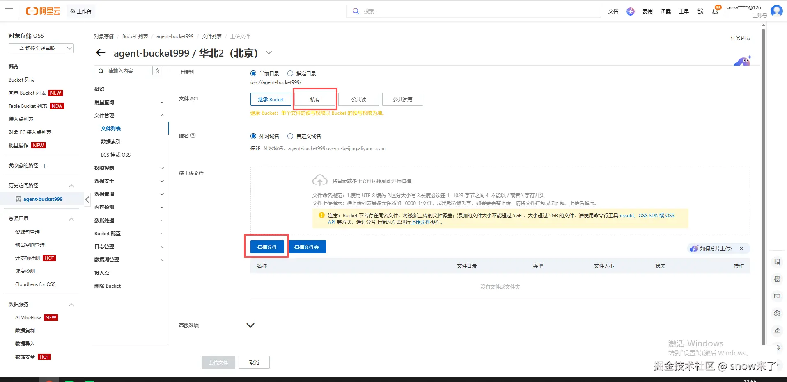Click the star favorite icon

[157, 70]
